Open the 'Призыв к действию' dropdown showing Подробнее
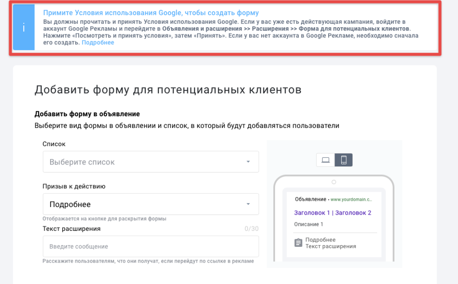458x284 pixels. point(151,204)
